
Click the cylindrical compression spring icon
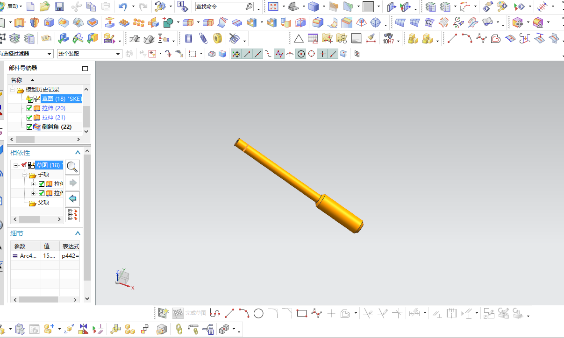[188, 38]
